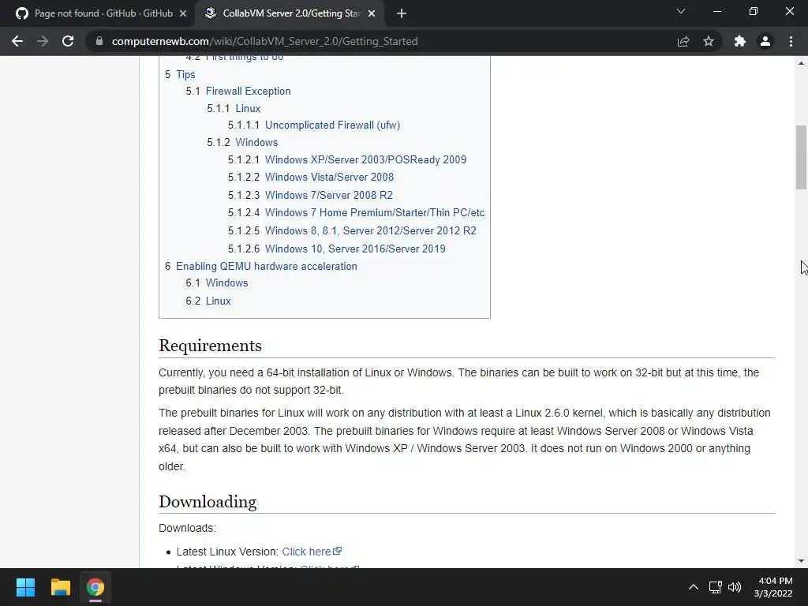Go to Windows 8, 8.1, Server 2012 link
This screenshot has height=606, width=808.
coord(371,231)
